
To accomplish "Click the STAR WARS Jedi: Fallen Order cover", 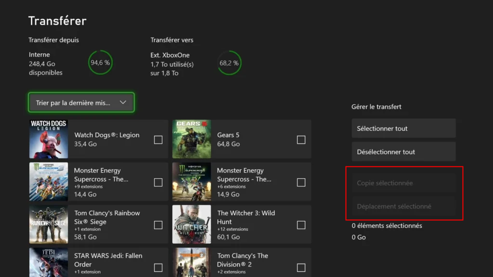I will [x=49, y=263].
